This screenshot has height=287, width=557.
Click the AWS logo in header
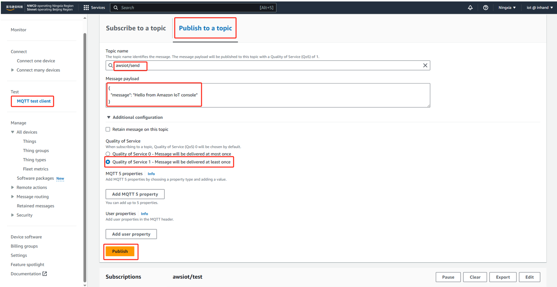14,8
